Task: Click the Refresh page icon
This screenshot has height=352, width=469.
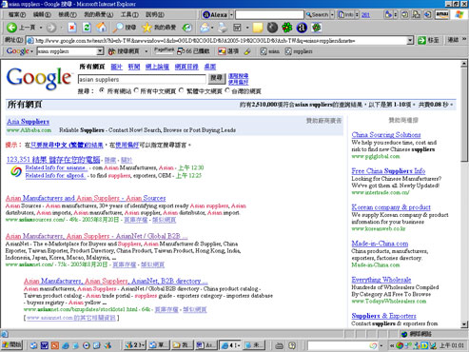Action: [x=87, y=28]
